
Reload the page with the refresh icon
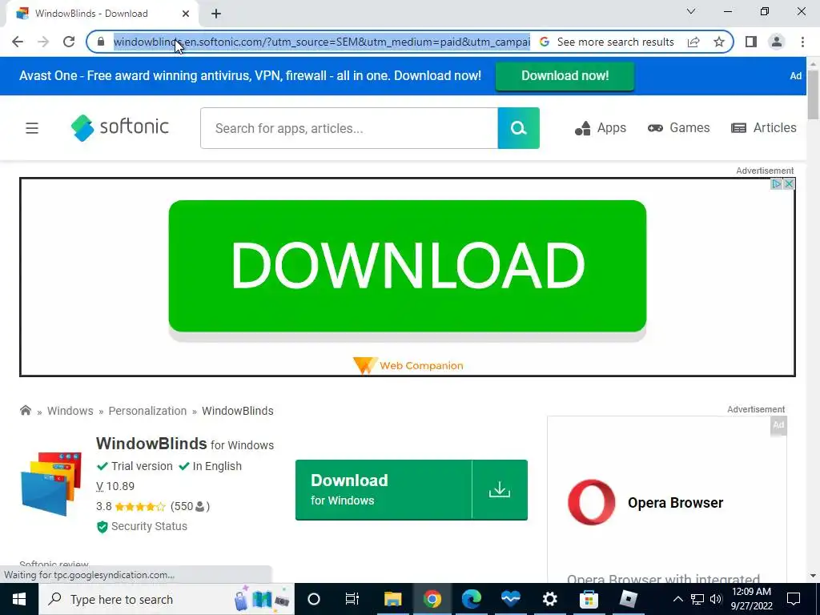click(69, 42)
